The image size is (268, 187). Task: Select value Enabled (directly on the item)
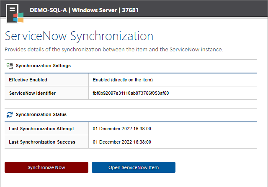[x=123, y=80]
